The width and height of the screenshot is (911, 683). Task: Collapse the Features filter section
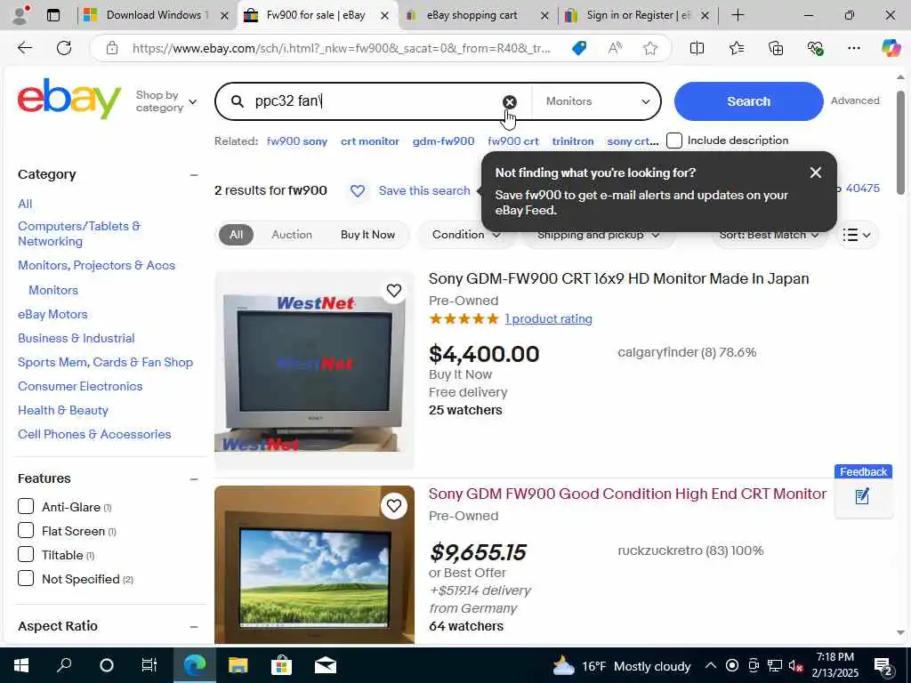tap(194, 479)
